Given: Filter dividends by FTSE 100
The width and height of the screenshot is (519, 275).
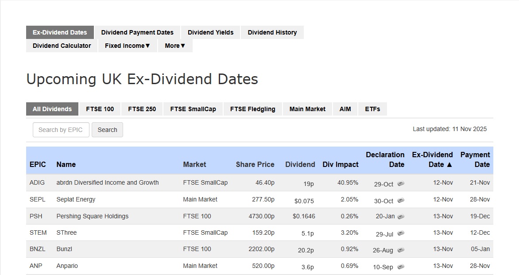Looking at the screenshot, I should pos(100,109).
